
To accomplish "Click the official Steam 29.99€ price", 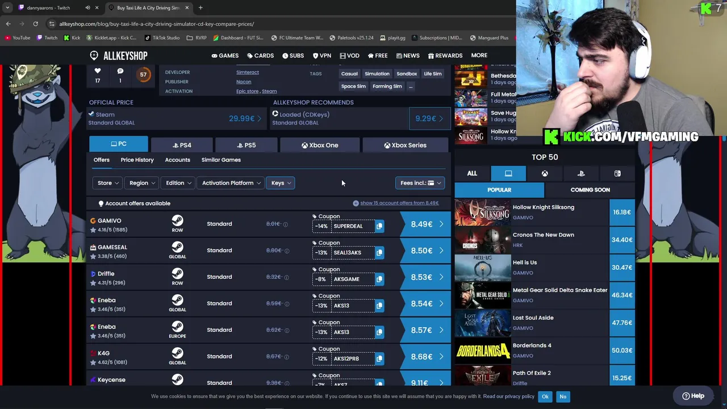I will coord(245,119).
